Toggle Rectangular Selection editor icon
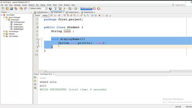Viewport: 192px width, 108px height. pos(78,16)
